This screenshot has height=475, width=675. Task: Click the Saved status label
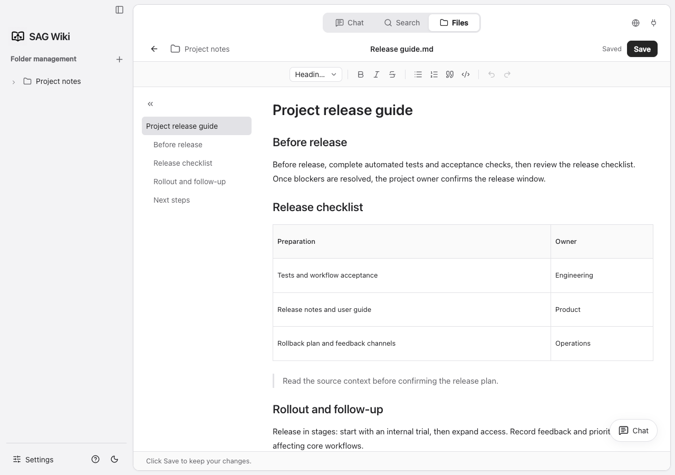[612, 49]
